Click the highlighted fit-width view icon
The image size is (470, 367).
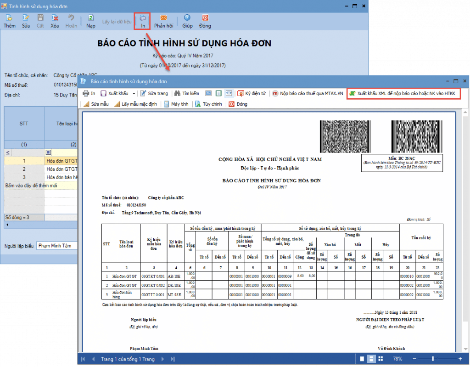229,93
